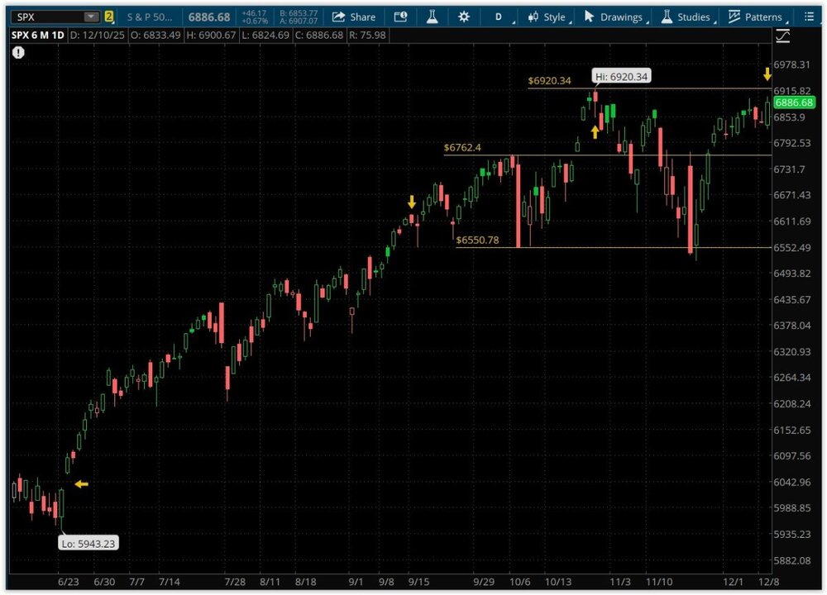Click the $6550.78 support line label
827x595 pixels.
[477, 240]
